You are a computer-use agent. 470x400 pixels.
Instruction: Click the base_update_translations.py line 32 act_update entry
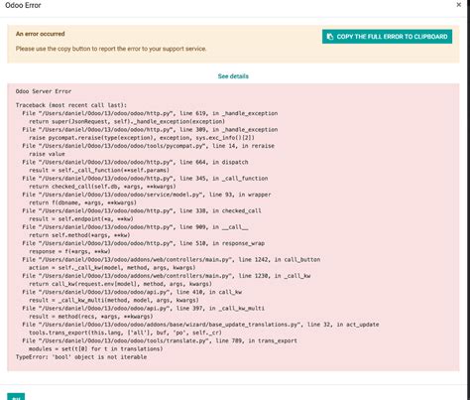pos(200,325)
